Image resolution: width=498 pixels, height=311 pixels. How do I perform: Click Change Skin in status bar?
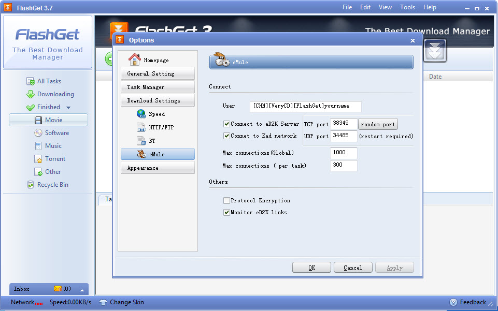(127, 302)
